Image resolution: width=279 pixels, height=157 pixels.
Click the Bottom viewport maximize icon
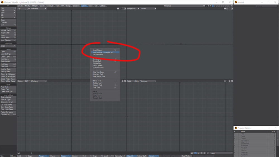(x=125, y=81)
